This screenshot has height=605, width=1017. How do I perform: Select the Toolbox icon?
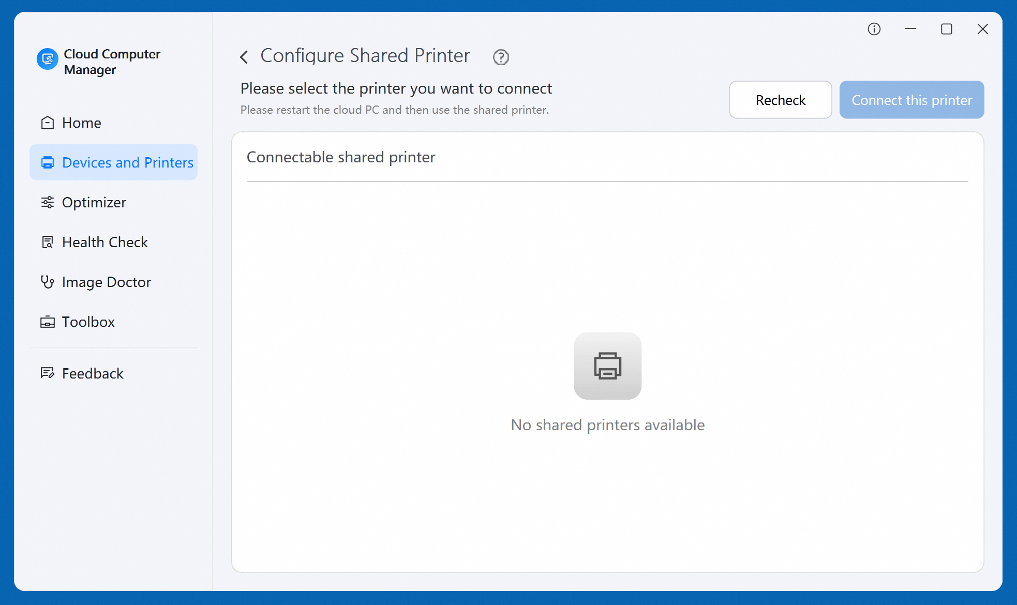tap(48, 322)
